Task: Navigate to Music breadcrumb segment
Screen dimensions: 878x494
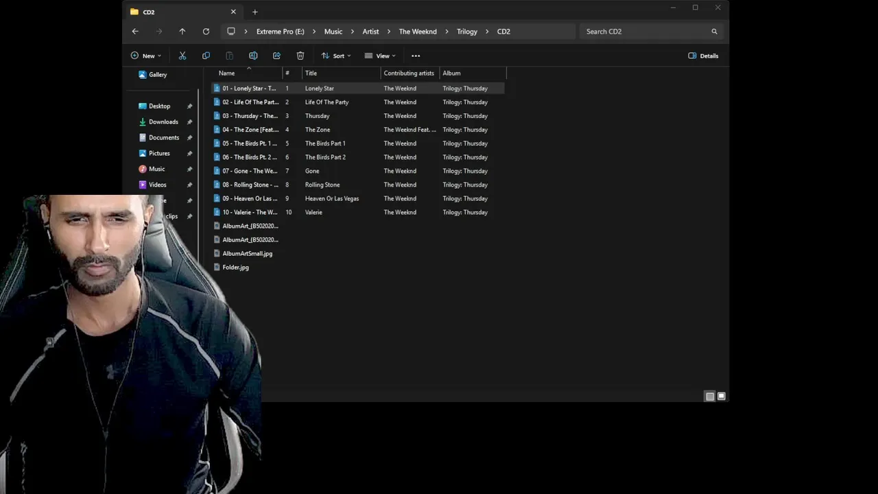Action: pyautogui.click(x=333, y=32)
